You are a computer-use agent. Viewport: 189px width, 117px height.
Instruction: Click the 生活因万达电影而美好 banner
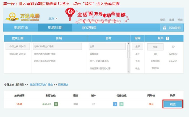(97, 16)
